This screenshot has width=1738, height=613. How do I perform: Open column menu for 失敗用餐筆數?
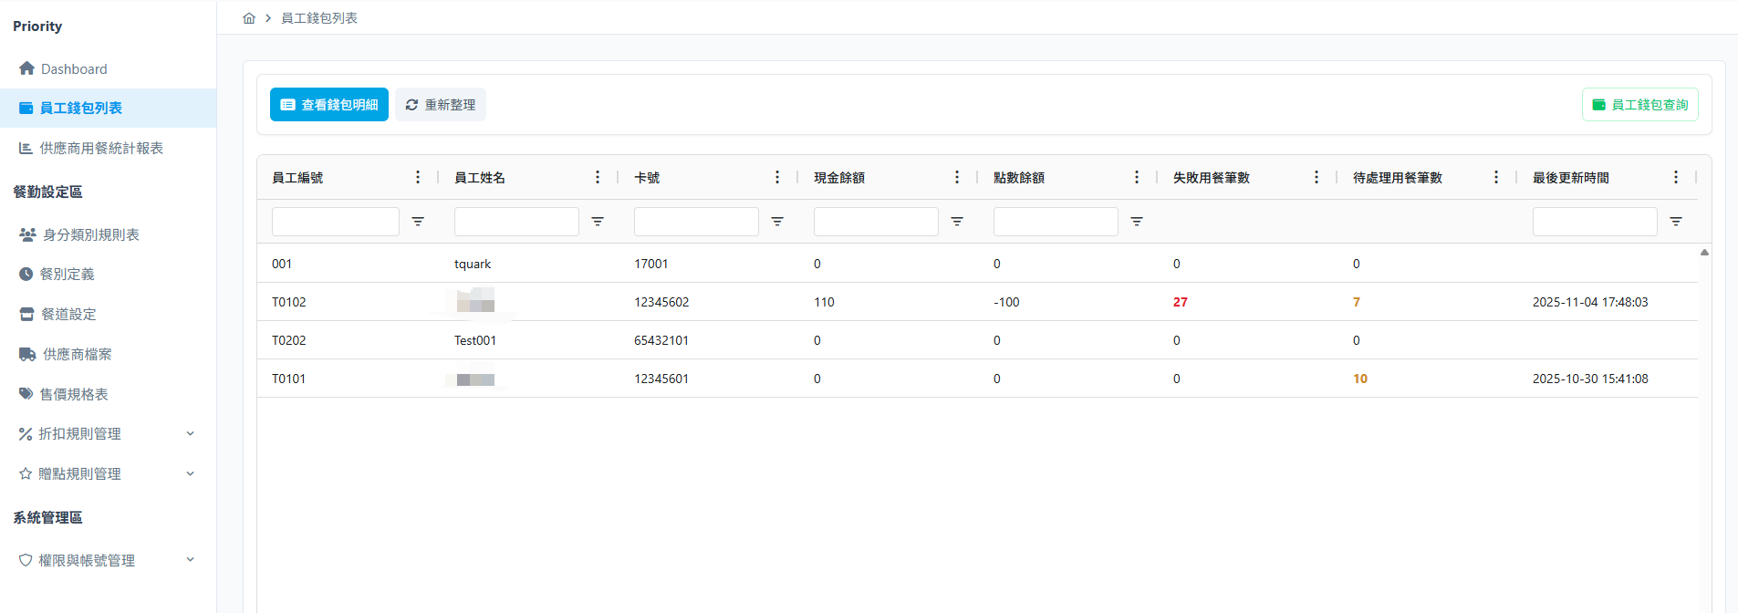tap(1317, 177)
